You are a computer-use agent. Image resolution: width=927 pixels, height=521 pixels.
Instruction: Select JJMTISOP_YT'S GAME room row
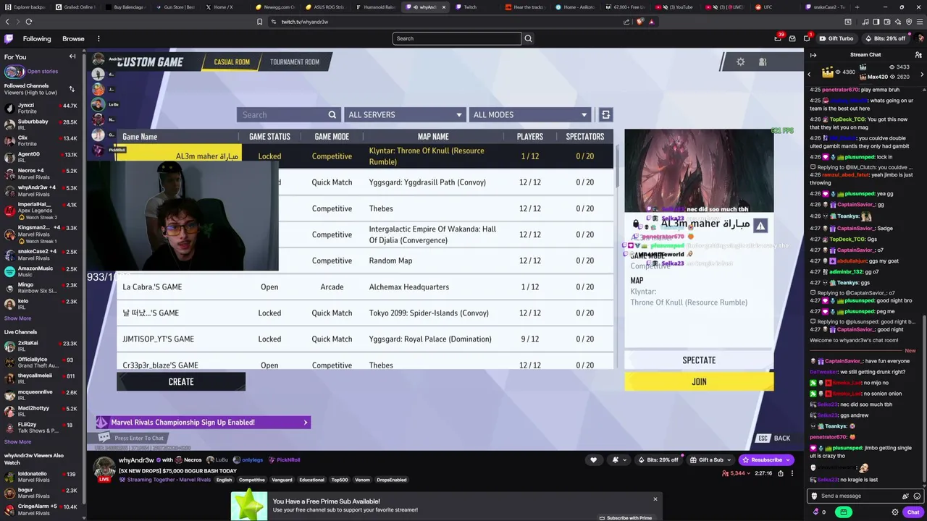365,339
